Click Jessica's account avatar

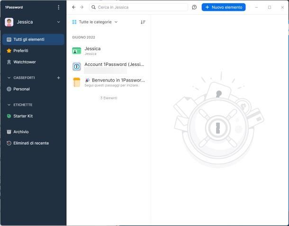click(9, 22)
